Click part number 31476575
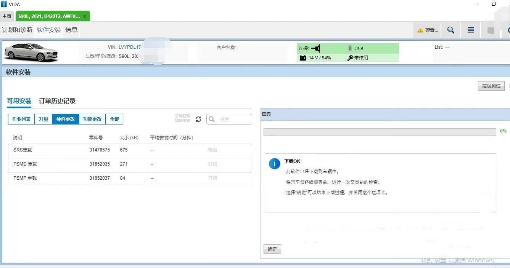The image size is (510, 268). coord(100,150)
